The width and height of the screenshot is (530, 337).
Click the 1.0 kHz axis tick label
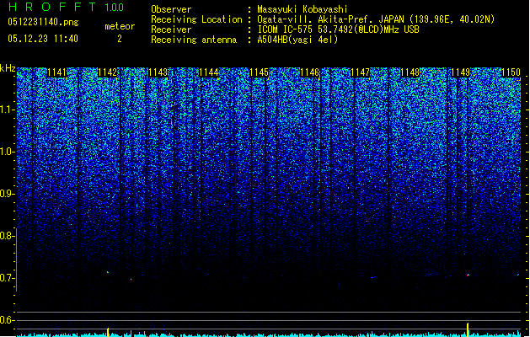pyautogui.click(x=7, y=152)
